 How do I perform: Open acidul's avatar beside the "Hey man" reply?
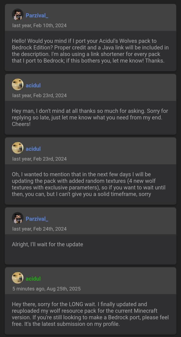18,85
